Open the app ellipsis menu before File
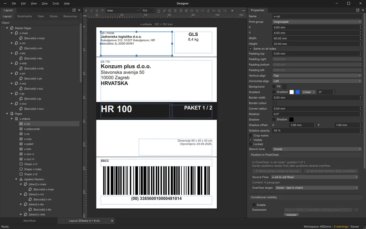This screenshot has height=229, width=366. click(5, 4)
